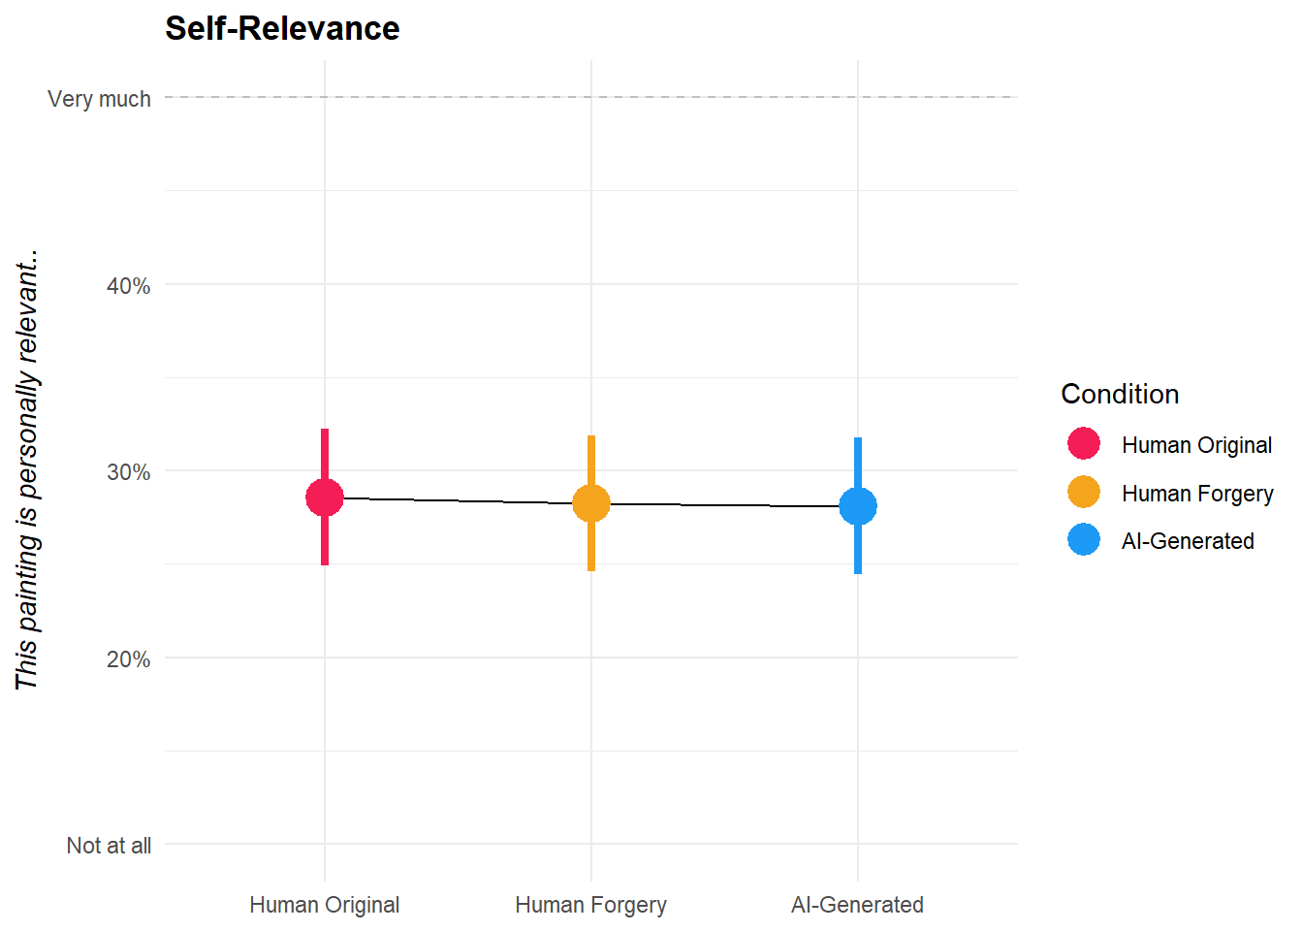
Task: Click the 'Very much' y-axis label
Action: point(99,99)
